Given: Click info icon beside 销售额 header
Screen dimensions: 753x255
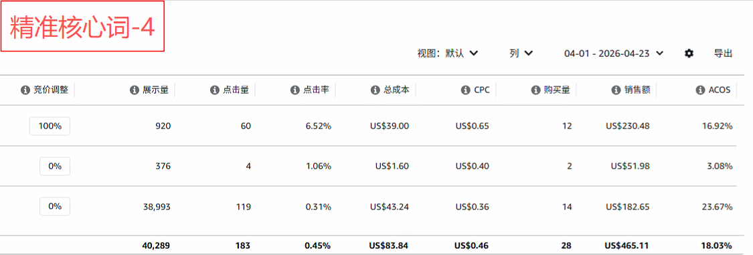Looking at the screenshot, I should [616, 90].
